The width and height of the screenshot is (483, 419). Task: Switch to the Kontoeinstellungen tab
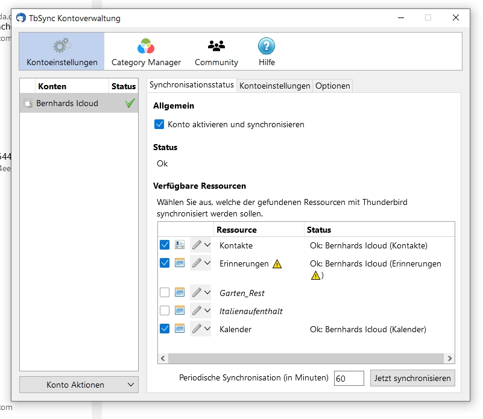coord(274,86)
